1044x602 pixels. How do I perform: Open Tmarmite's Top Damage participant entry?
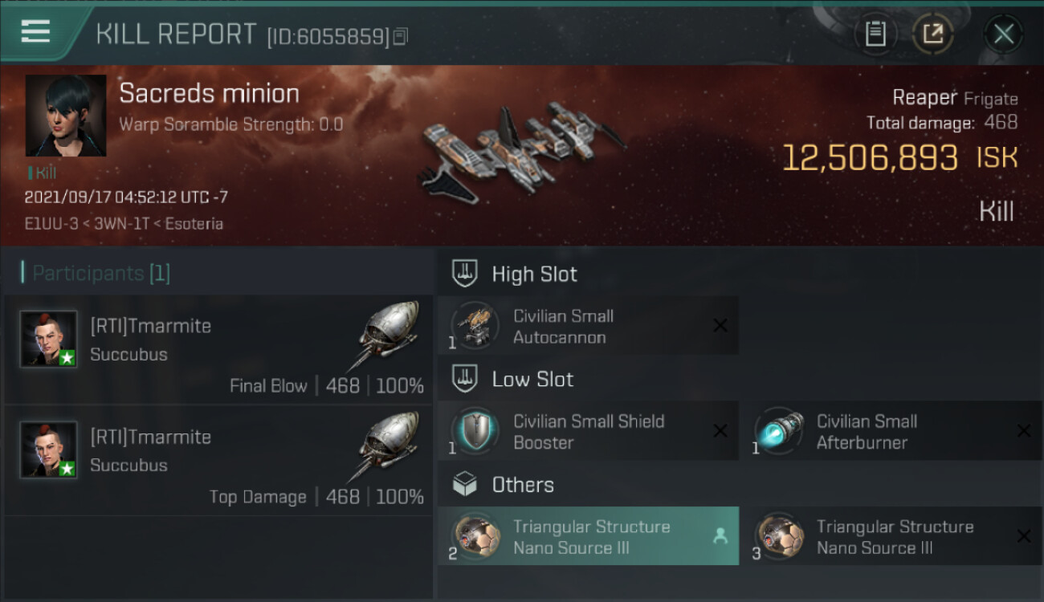(218, 461)
